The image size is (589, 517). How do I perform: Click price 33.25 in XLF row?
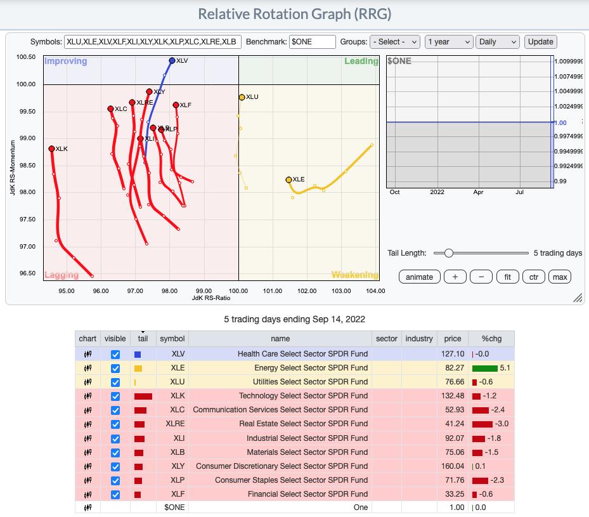[x=455, y=494]
